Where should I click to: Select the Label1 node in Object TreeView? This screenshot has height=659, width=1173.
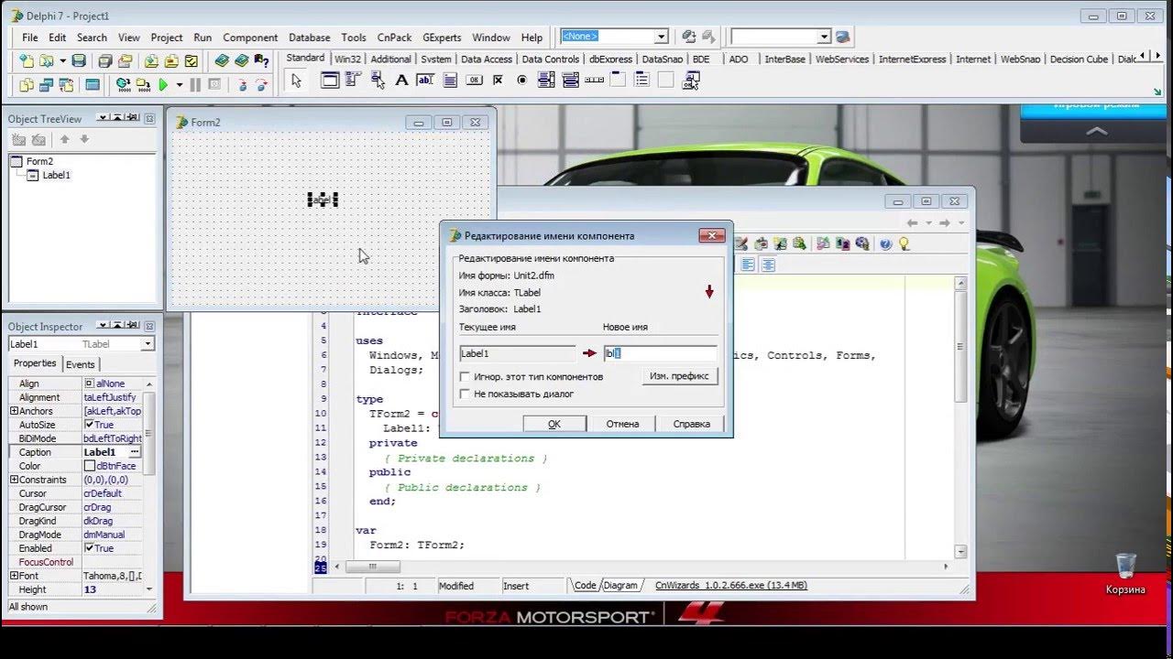56,175
